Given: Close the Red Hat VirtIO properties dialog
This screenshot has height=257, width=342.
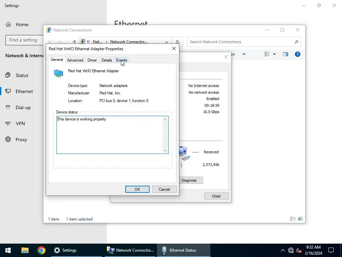Looking at the screenshot, I should pyautogui.click(x=174, y=49).
